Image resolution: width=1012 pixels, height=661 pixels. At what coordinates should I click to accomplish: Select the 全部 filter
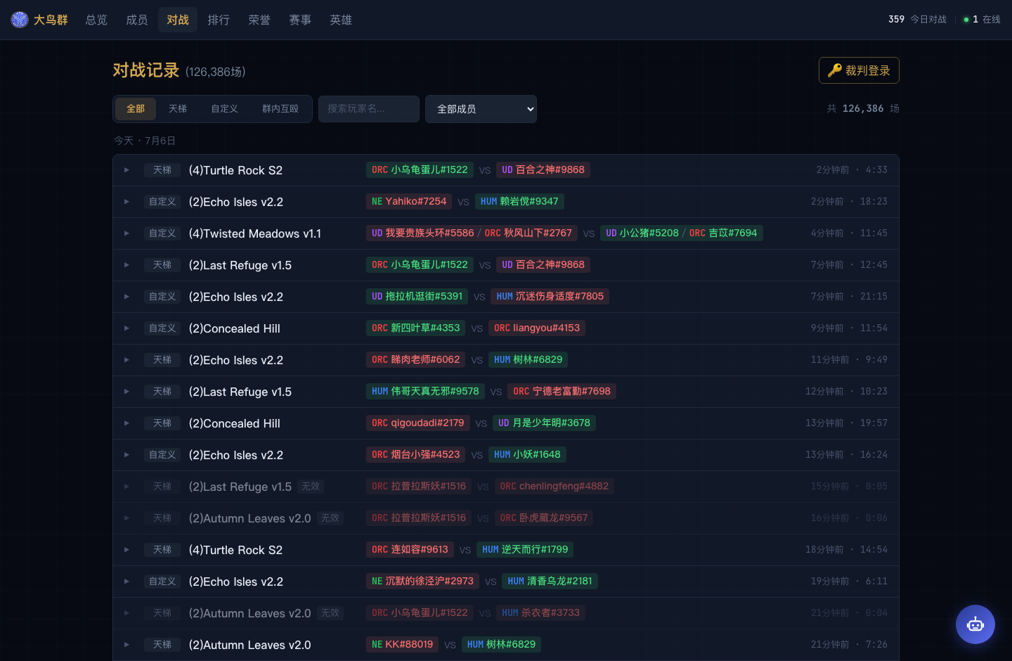136,109
